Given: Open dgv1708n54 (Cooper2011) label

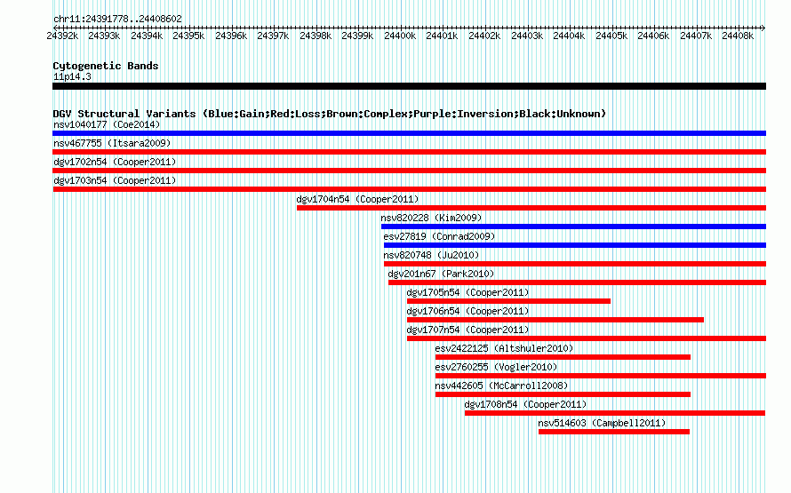Looking at the screenshot, I should coord(525,404).
